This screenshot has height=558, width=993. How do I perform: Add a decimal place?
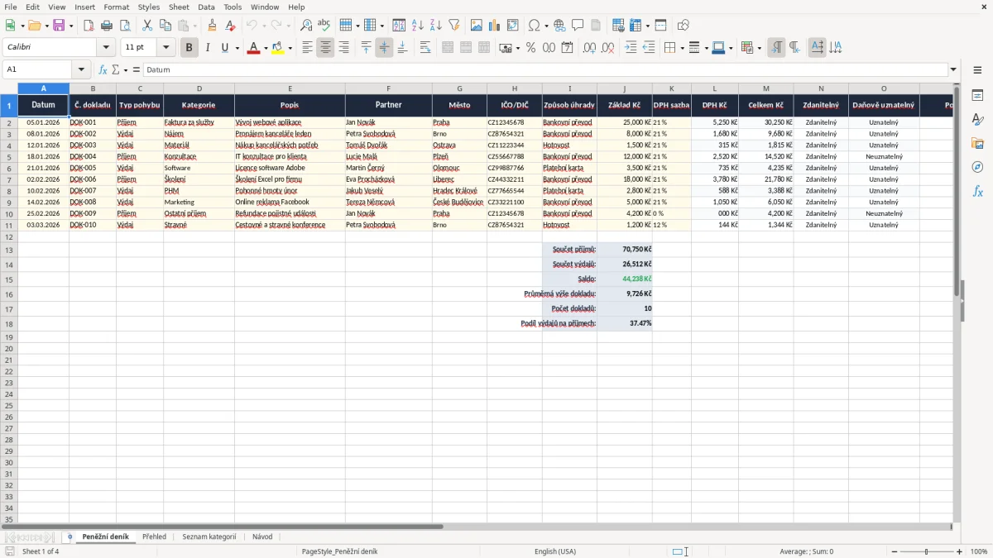(x=589, y=48)
